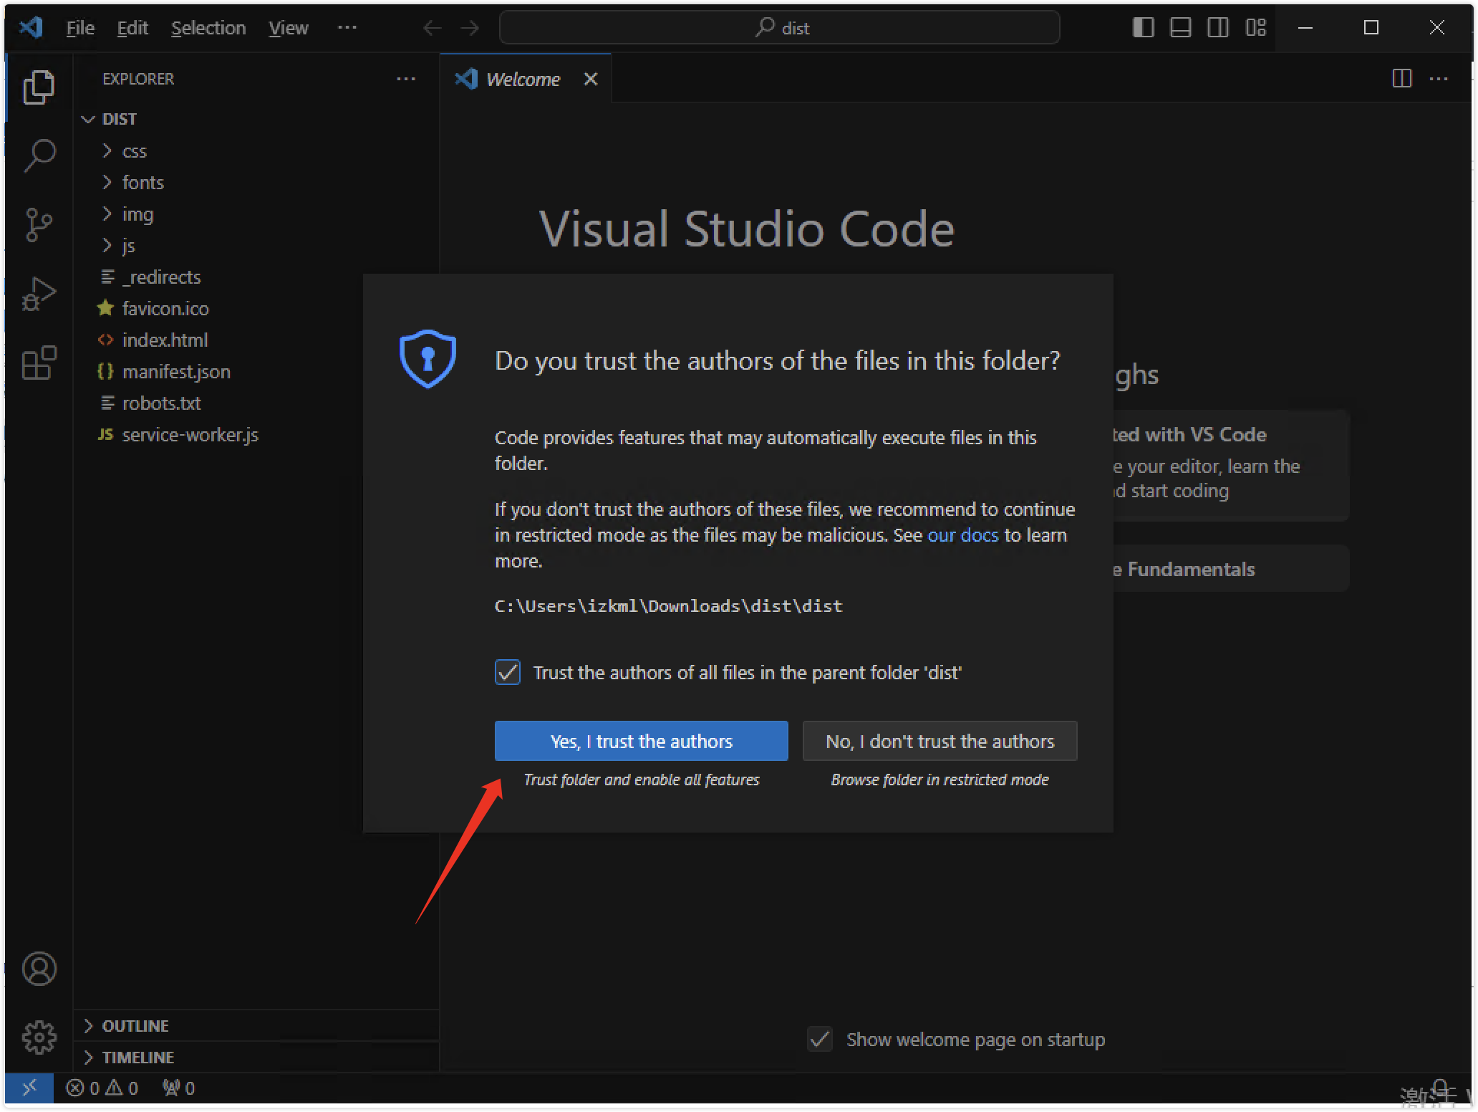Expand the css folder
Viewport: 1478px width, 1112px height.
click(134, 151)
